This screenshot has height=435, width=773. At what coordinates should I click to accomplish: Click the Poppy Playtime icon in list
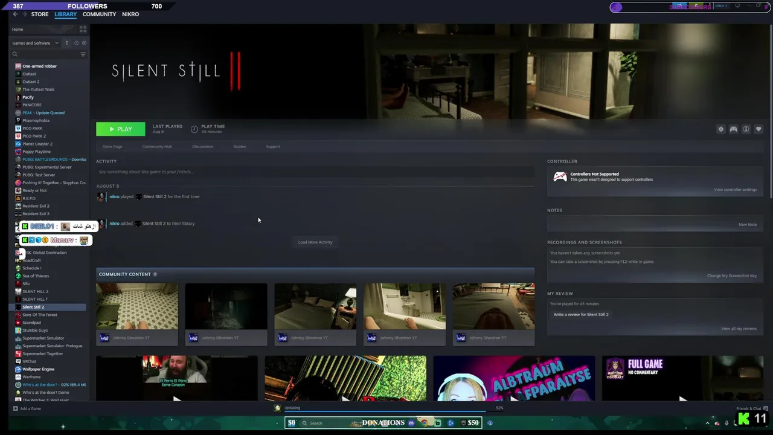click(18, 152)
